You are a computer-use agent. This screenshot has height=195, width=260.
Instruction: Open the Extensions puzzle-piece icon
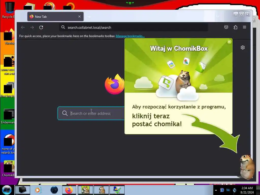coord(235,27)
